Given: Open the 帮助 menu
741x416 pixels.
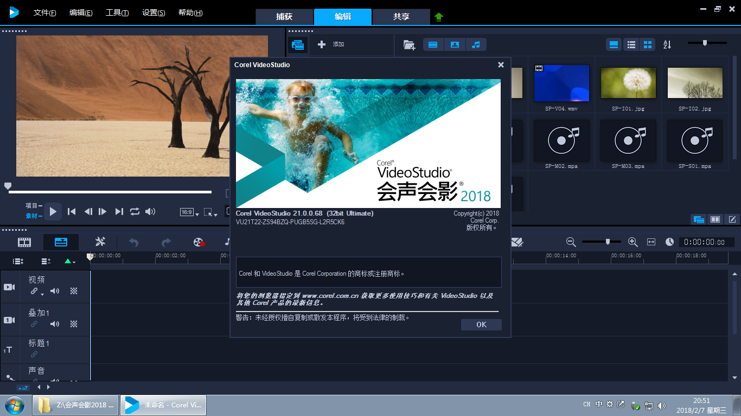Looking at the screenshot, I should pos(190,12).
